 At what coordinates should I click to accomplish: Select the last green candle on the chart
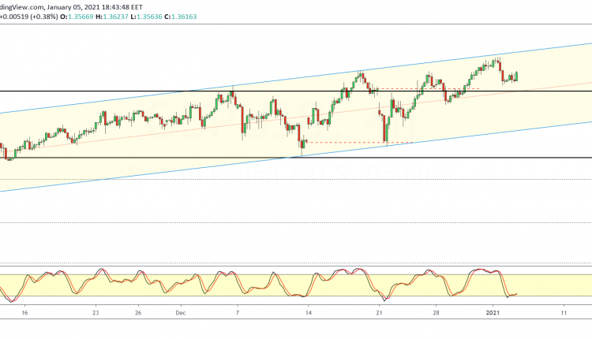[517, 76]
